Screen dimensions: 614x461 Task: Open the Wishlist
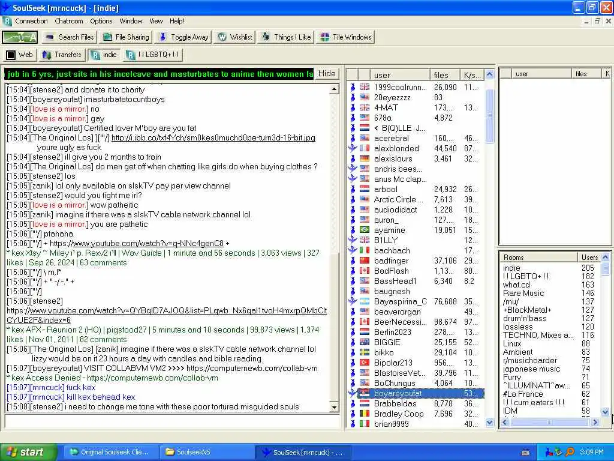(x=235, y=37)
